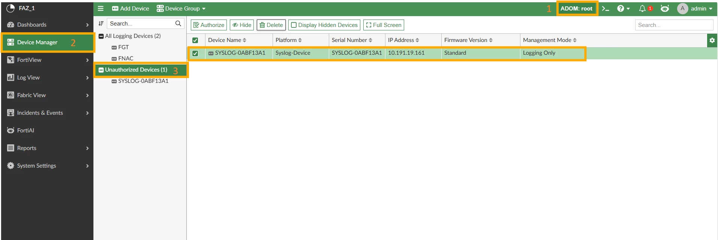The image size is (718, 240).
Task: Open Device Manager in sidebar
Action: pyautogui.click(x=47, y=42)
